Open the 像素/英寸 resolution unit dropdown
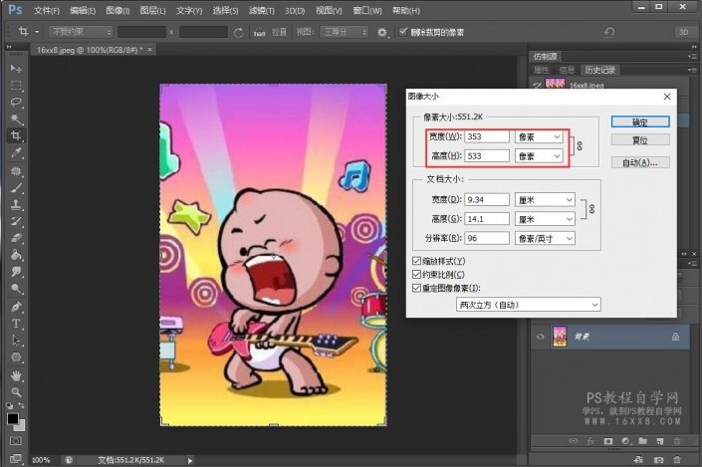Screen dimensions: 702x467 pyautogui.click(x=545, y=239)
